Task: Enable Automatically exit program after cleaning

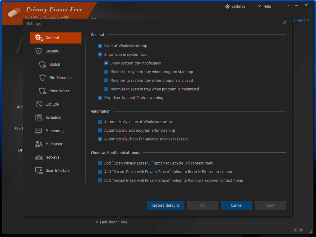Action: click(x=100, y=130)
